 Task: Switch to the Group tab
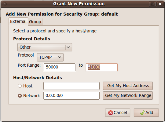pyautogui.click(x=35, y=22)
